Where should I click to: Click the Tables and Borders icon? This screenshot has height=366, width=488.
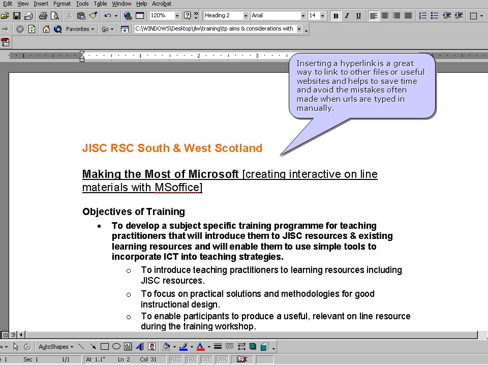(140, 16)
